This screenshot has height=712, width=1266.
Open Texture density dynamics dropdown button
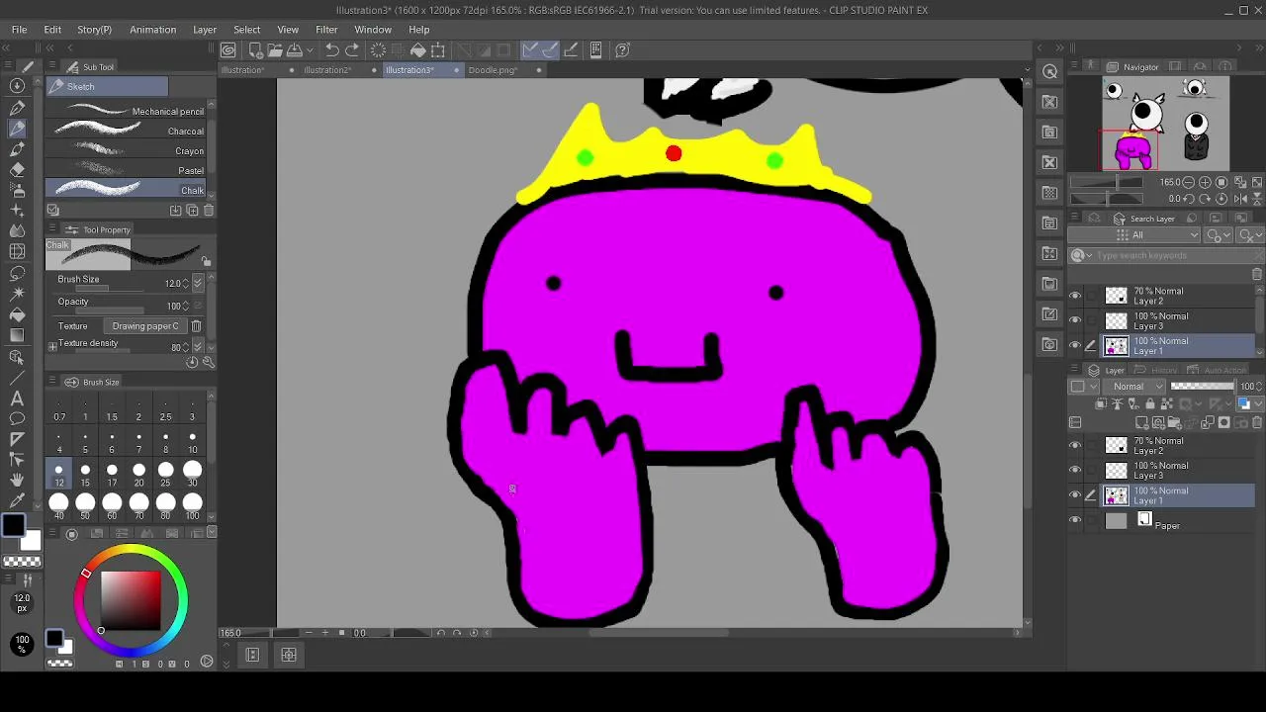click(x=198, y=347)
